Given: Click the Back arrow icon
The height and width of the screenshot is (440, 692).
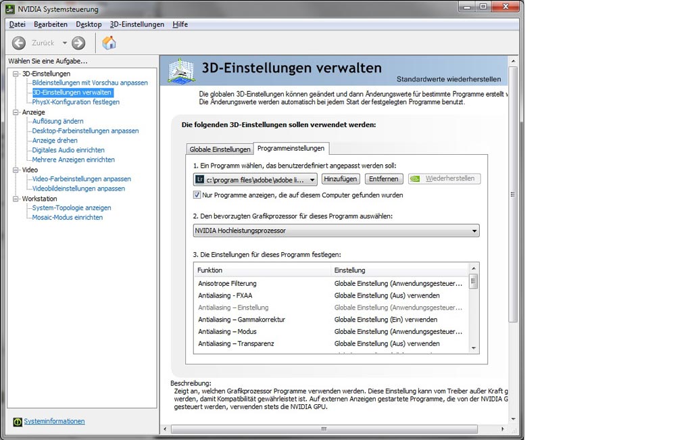Looking at the screenshot, I should 18,43.
